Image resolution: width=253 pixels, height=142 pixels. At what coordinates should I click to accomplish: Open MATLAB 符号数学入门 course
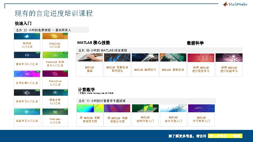pyautogui.click(x=201, y=115)
